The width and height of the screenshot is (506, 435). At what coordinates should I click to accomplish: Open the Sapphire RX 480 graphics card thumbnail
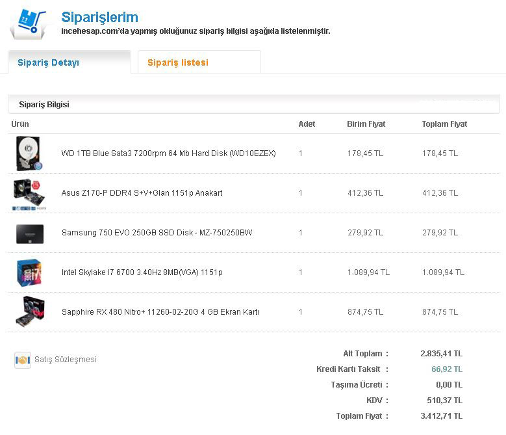[x=29, y=312]
